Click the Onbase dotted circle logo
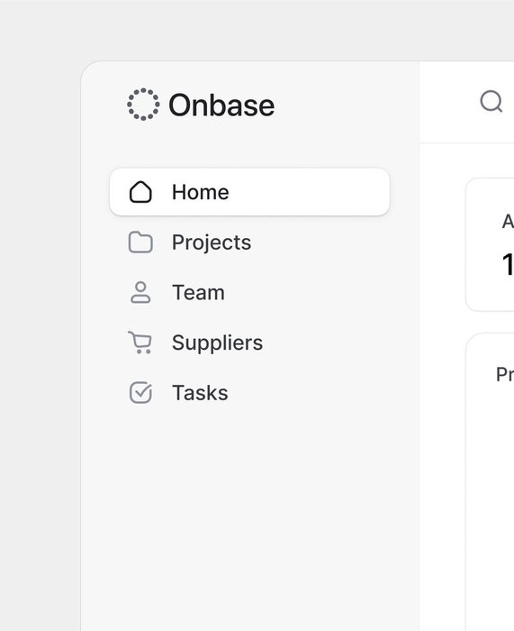The image size is (514, 631). 143,105
